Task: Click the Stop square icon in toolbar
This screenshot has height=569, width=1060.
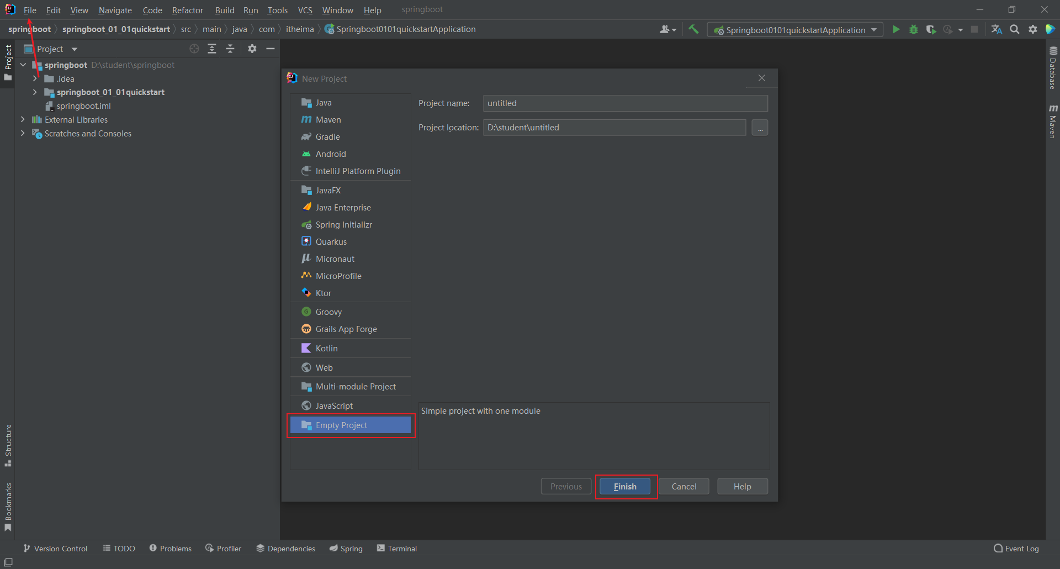Action: pos(974,29)
